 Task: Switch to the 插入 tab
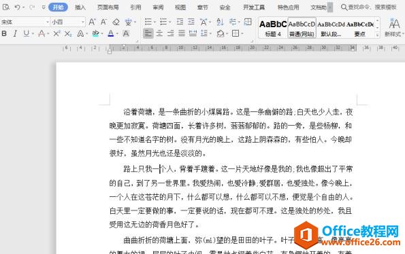tap(80, 7)
